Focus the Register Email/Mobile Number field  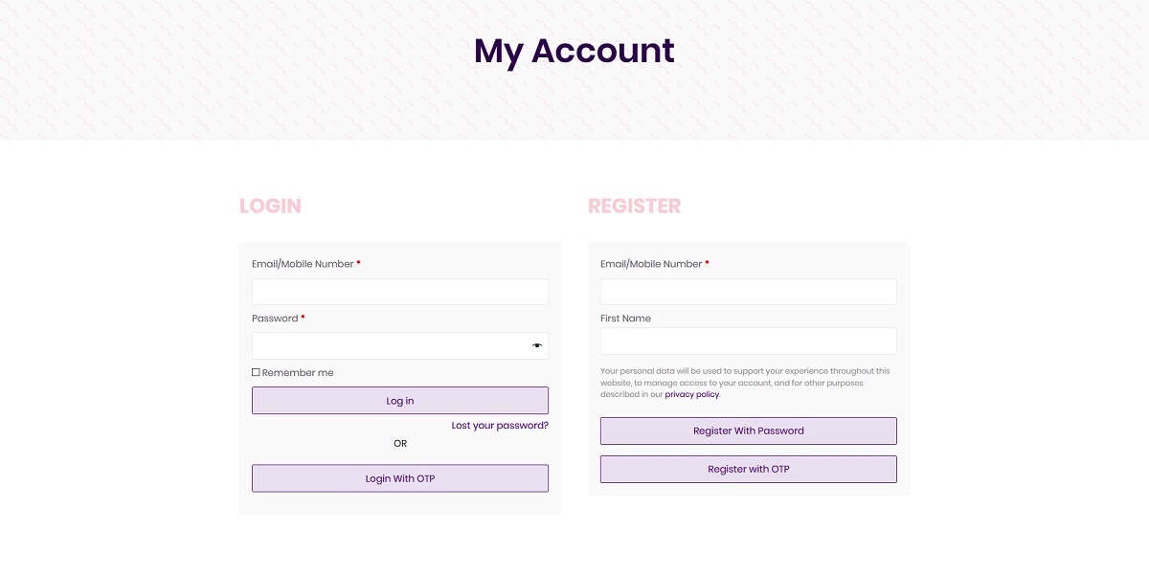pyautogui.click(x=749, y=292)
